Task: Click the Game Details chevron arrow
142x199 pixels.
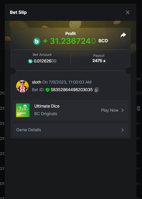Action: [122, 130]
